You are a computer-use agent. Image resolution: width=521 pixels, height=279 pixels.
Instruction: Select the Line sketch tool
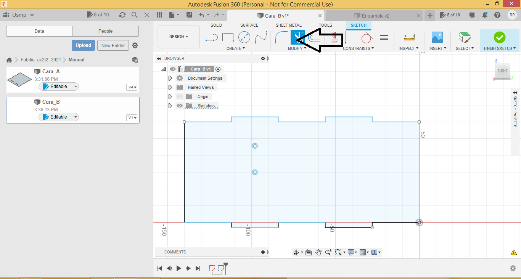[211, 38]
